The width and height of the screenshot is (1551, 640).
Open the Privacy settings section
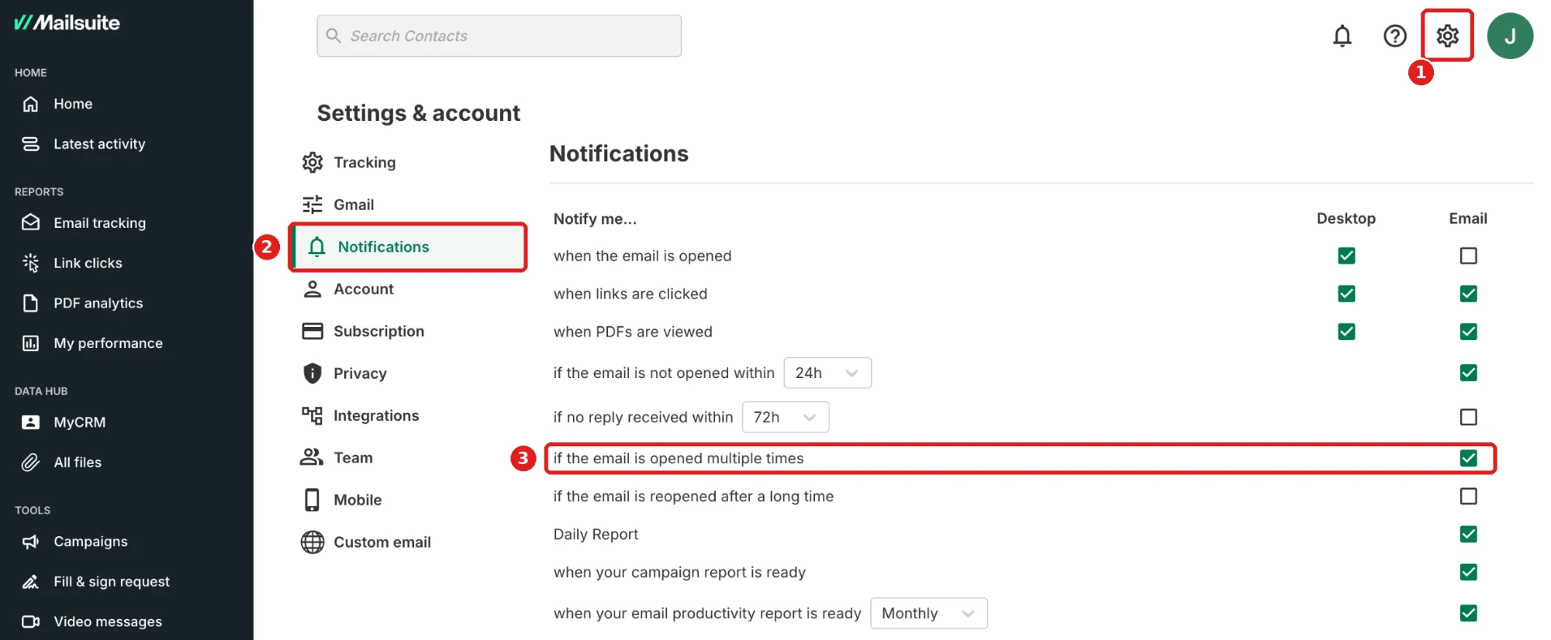click(x=360, y=373)
